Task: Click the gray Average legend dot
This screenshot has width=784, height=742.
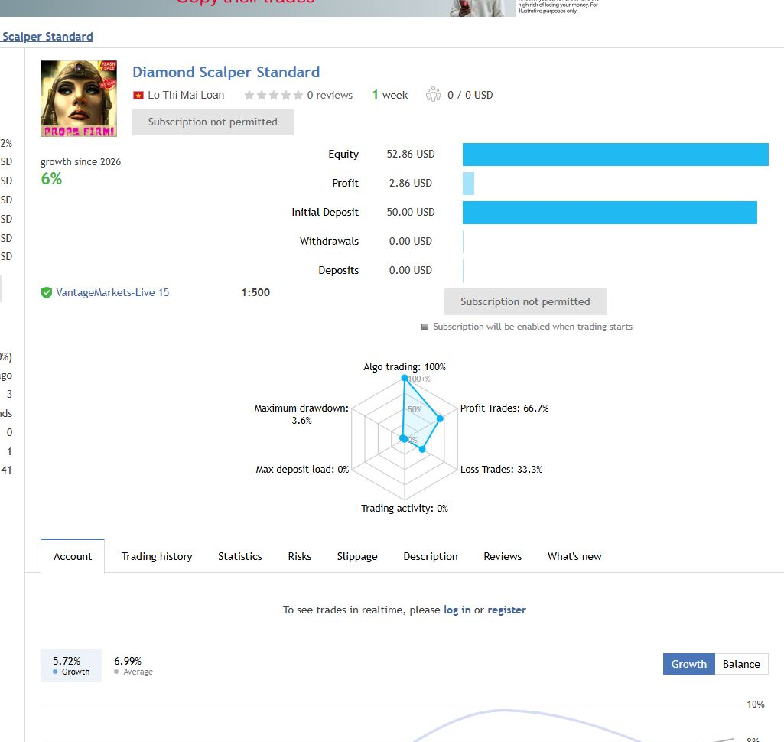Action: (x=116, y=672)
